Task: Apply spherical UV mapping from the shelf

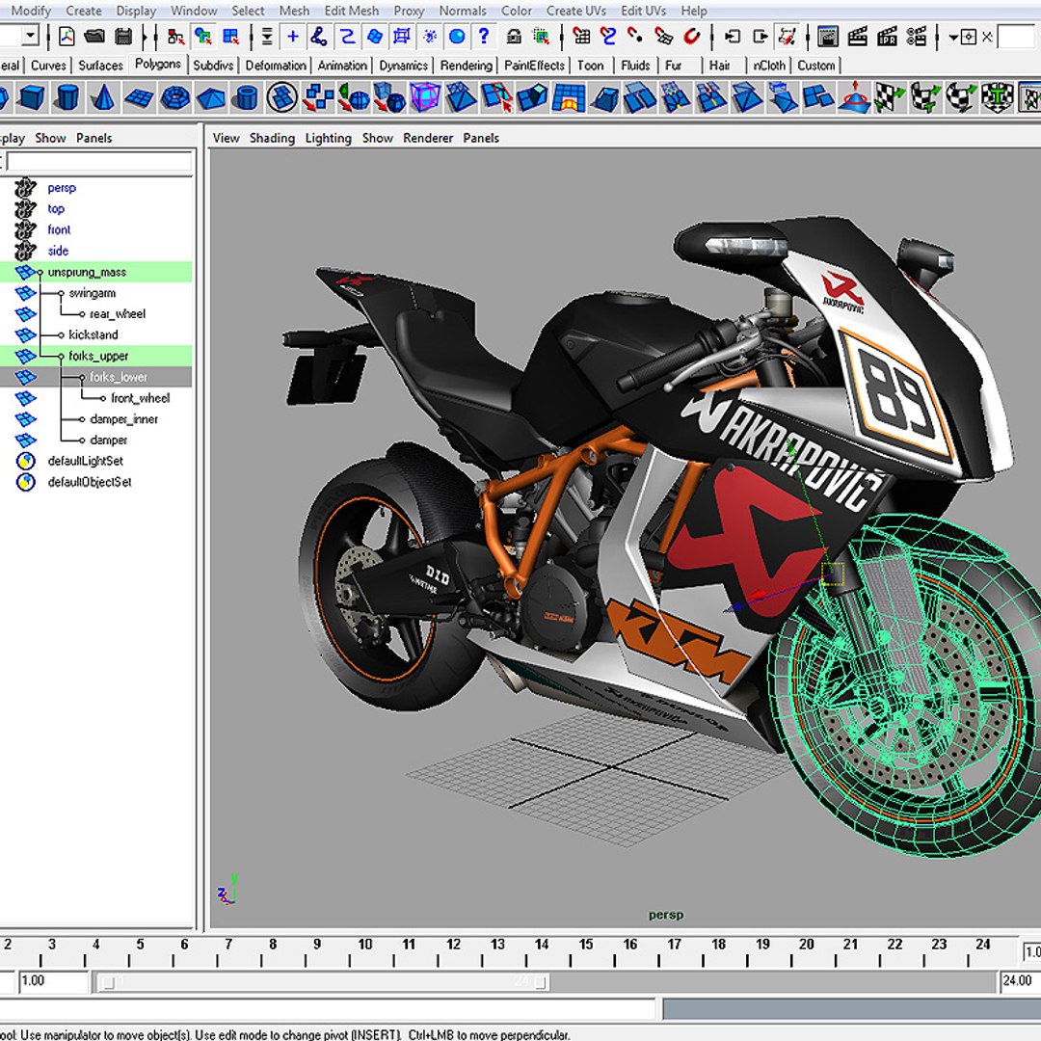Action: click(961, 97)
